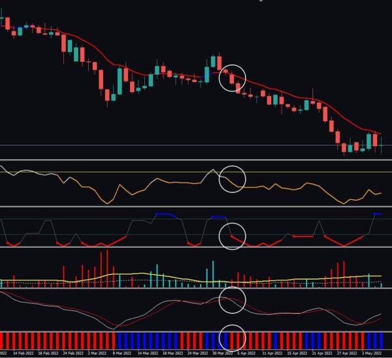
Task: Select the 14 Mar 2022 date label
Action: point(148,353)
